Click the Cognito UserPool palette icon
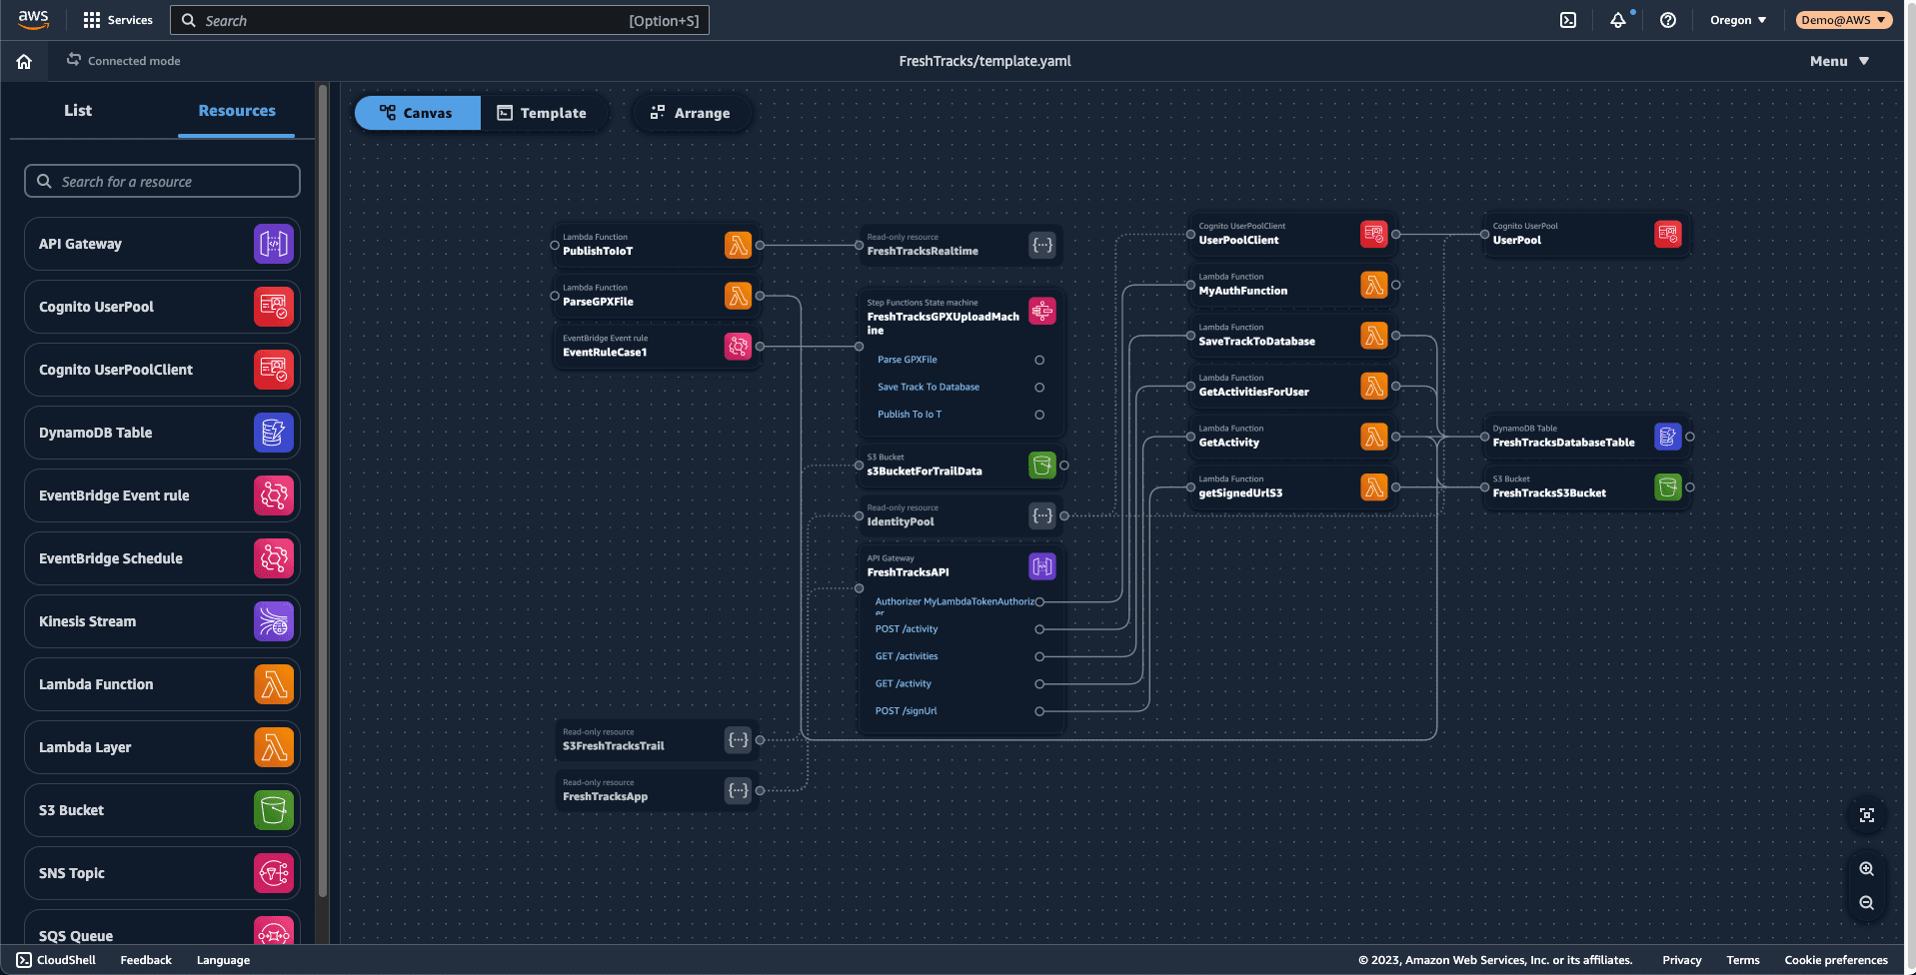 pyautogui.click(x=273, y=307)
